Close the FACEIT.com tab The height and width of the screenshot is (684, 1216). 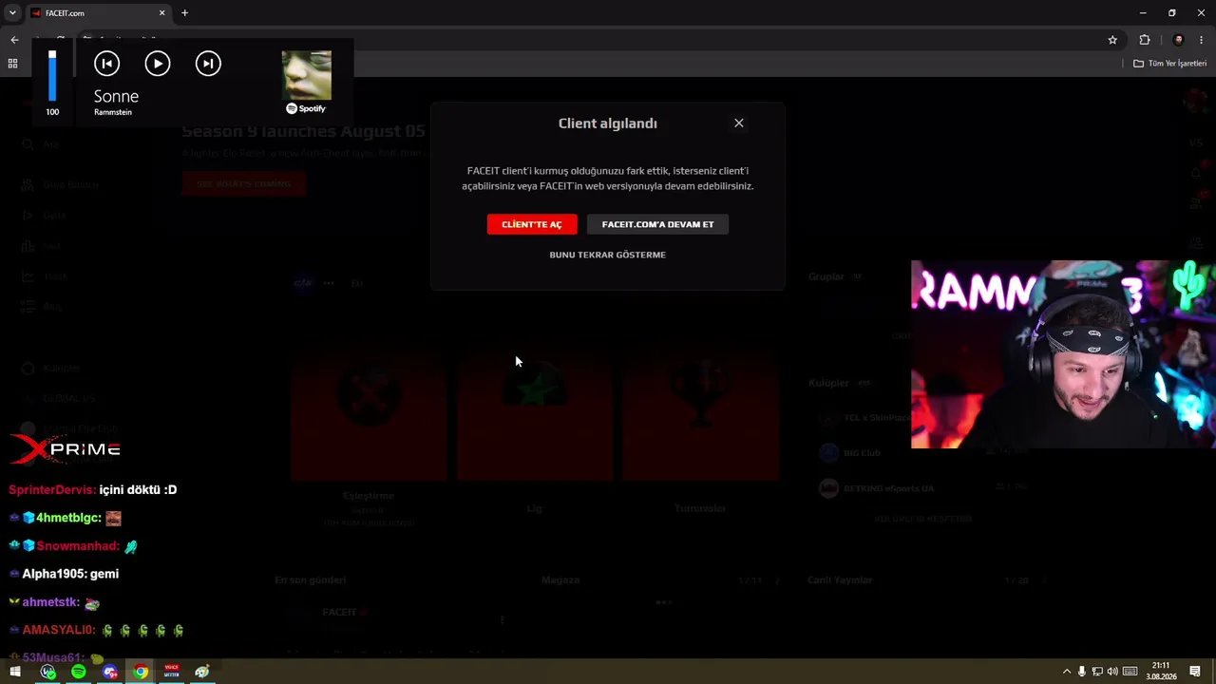(x=162, y=13)
